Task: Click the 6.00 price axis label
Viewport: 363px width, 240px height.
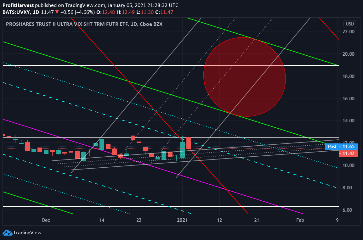Action: (347, 210)
